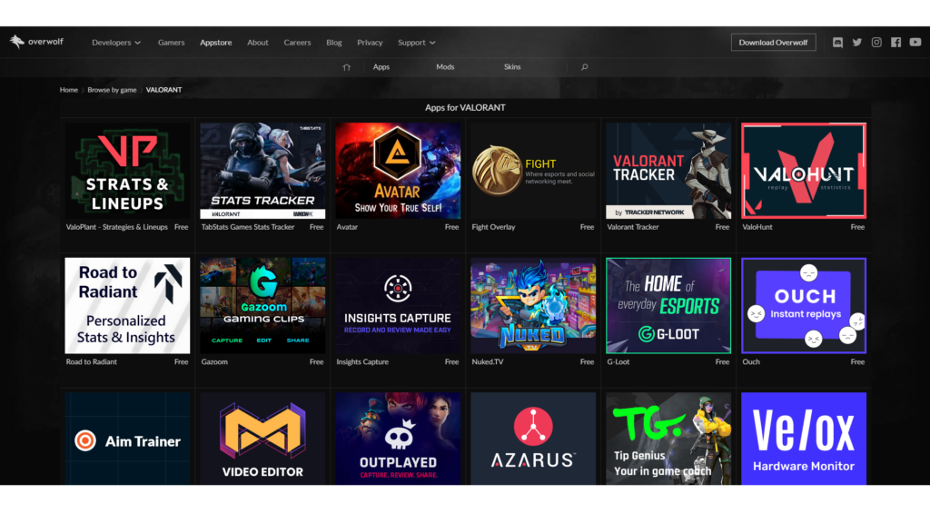The image size is (930, 523).
Task: Click the 'Ouch' app title
Action: click(x=751, y=361)
